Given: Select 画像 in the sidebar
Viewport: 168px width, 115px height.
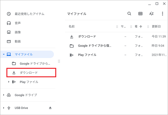Looking at the screenshot, I should [x=18, y=32].
